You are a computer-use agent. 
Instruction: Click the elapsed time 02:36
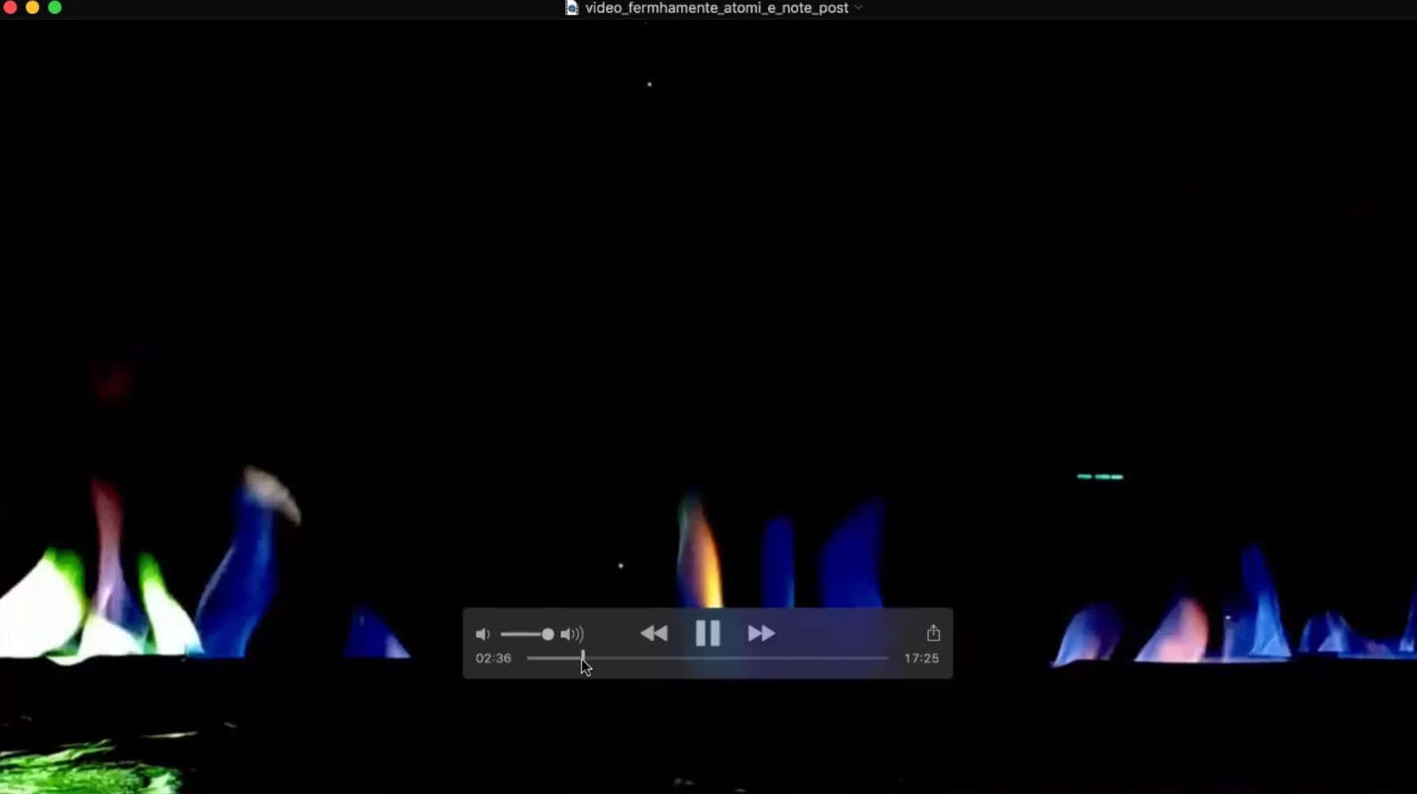[493, 659]
